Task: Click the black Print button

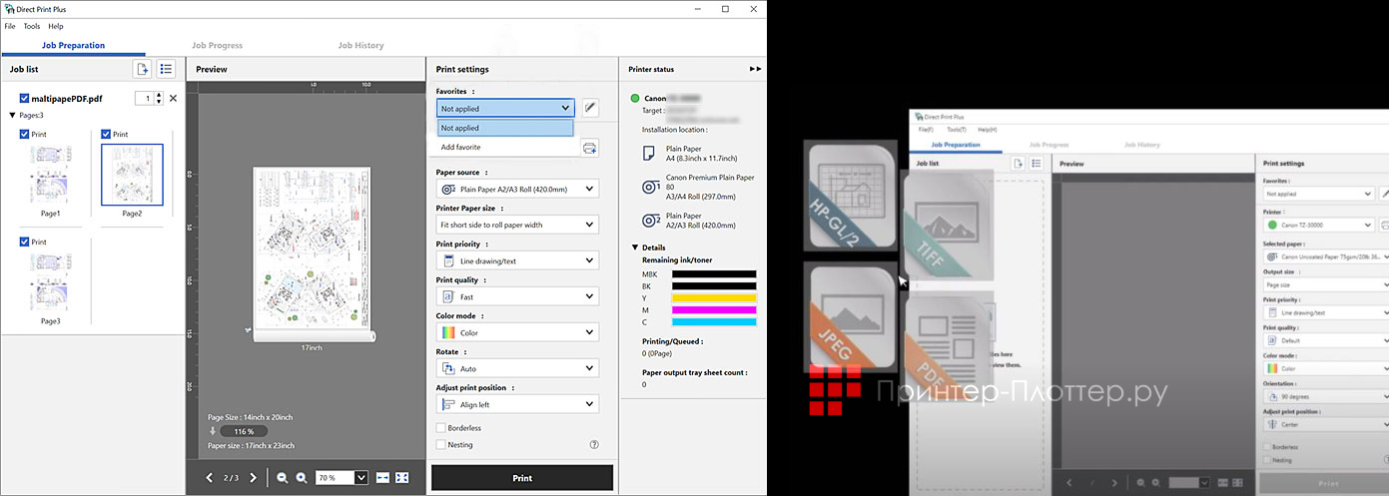Action: [521, 478]
